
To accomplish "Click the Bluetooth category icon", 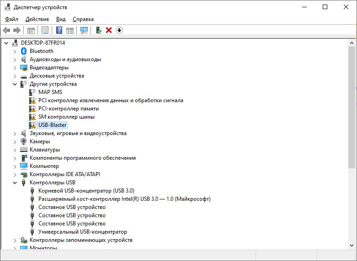I will click(24, 51).
